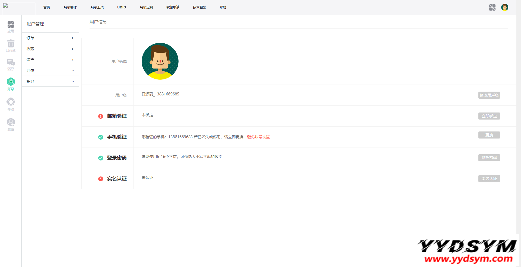This screenshot has width=521, height=267.
Task: Click the small avatar in top-right corner
Action: [504, 7]
